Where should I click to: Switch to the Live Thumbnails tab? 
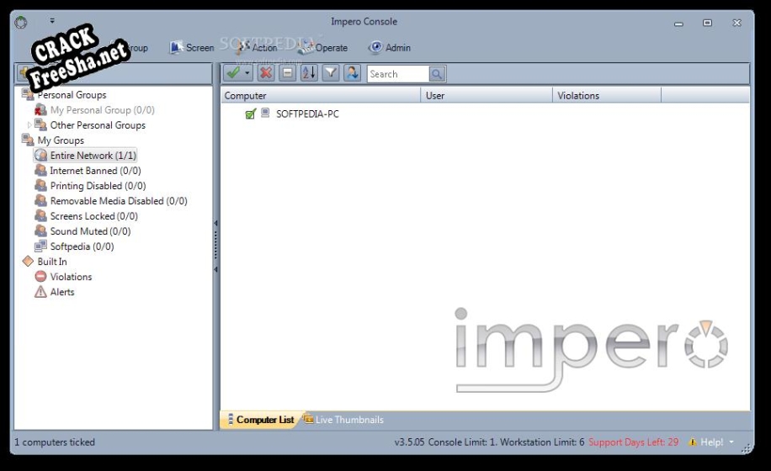click(348, 420)
